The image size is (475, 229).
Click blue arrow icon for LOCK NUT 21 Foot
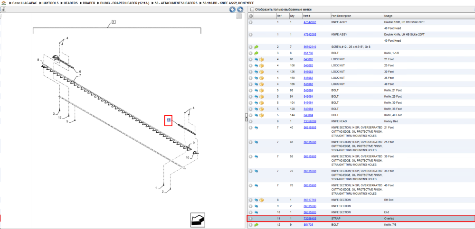click(x=256, y=59)
